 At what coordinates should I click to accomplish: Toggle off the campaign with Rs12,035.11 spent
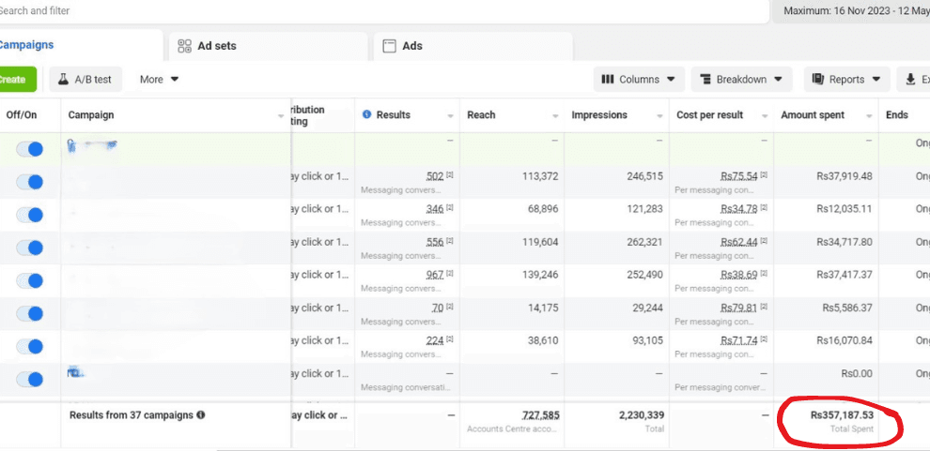click(30, 215)
